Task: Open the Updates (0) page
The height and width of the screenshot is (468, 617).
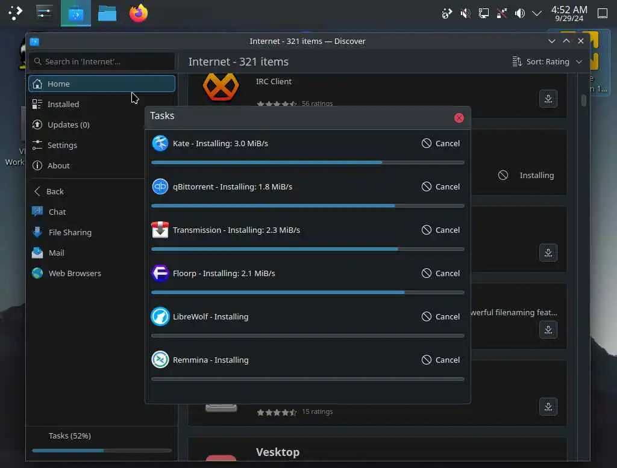Action: pos(87,125)
